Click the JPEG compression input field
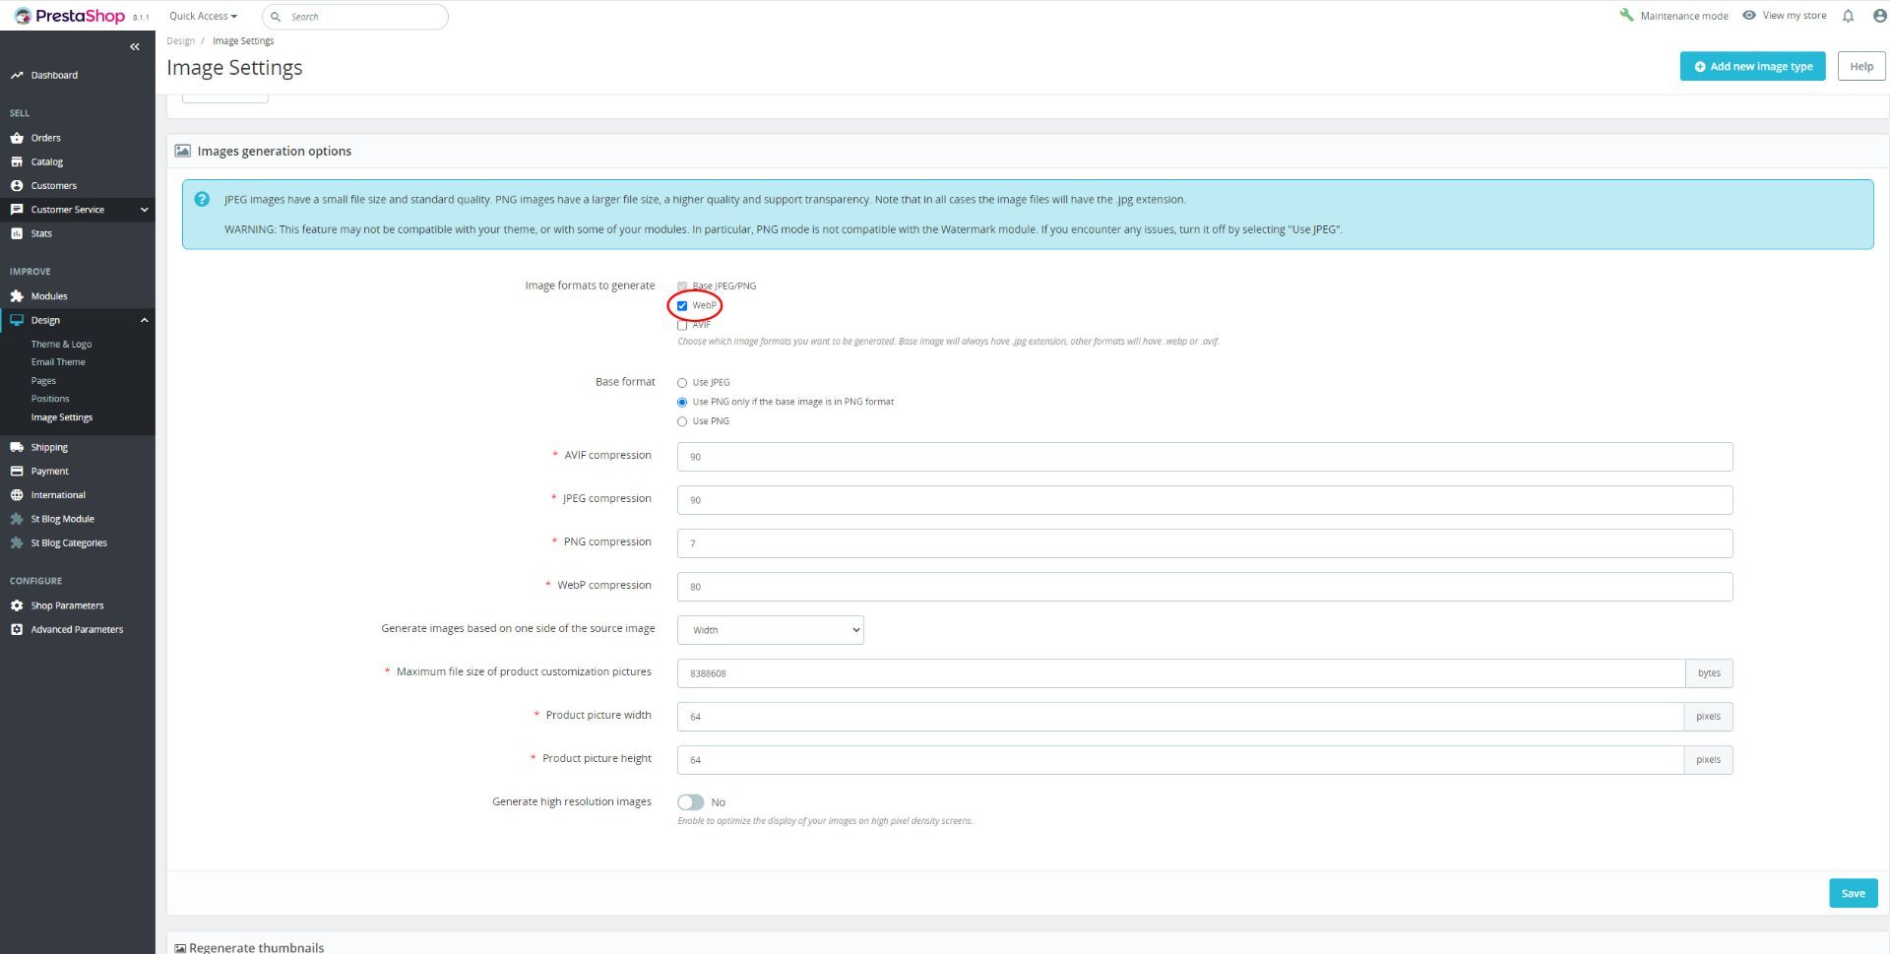Image resolution: width=1890 pixels, height=954 pixels. [x=1205, y=500]
